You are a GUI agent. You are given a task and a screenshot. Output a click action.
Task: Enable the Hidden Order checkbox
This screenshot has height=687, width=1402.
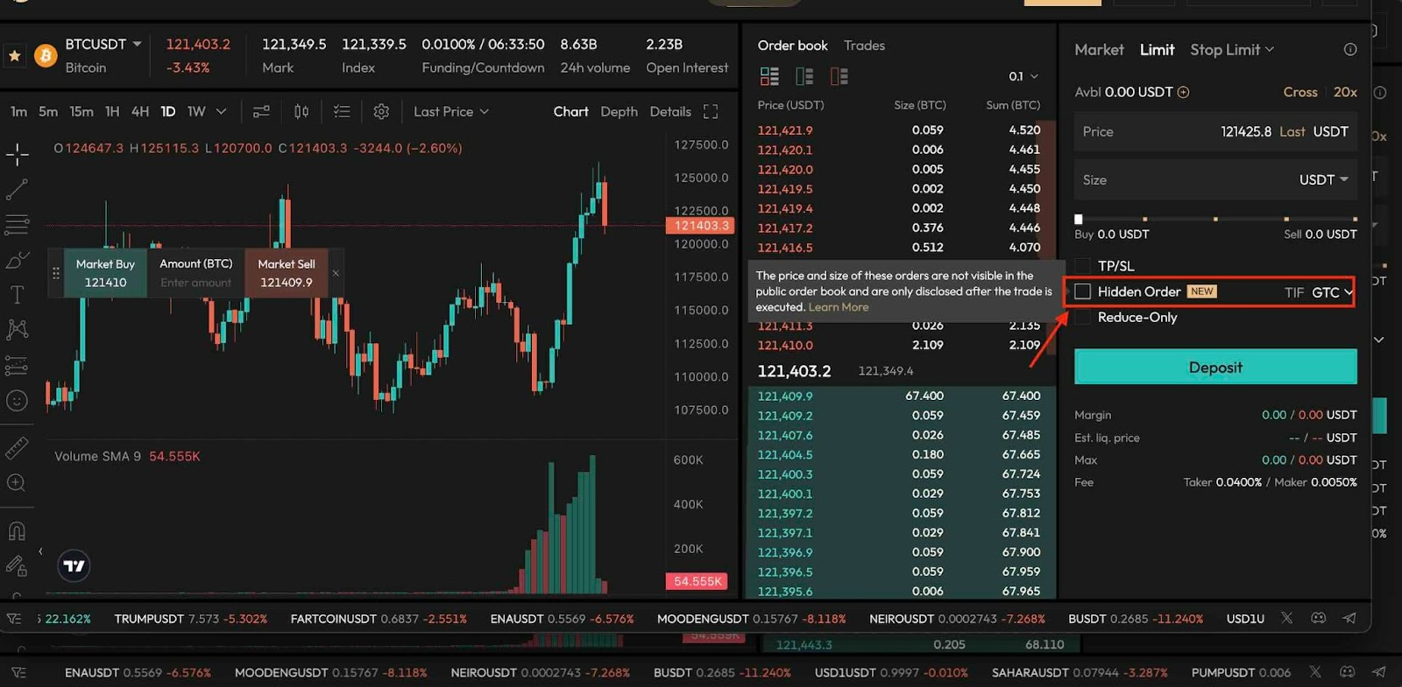(x=1083, y=291)
